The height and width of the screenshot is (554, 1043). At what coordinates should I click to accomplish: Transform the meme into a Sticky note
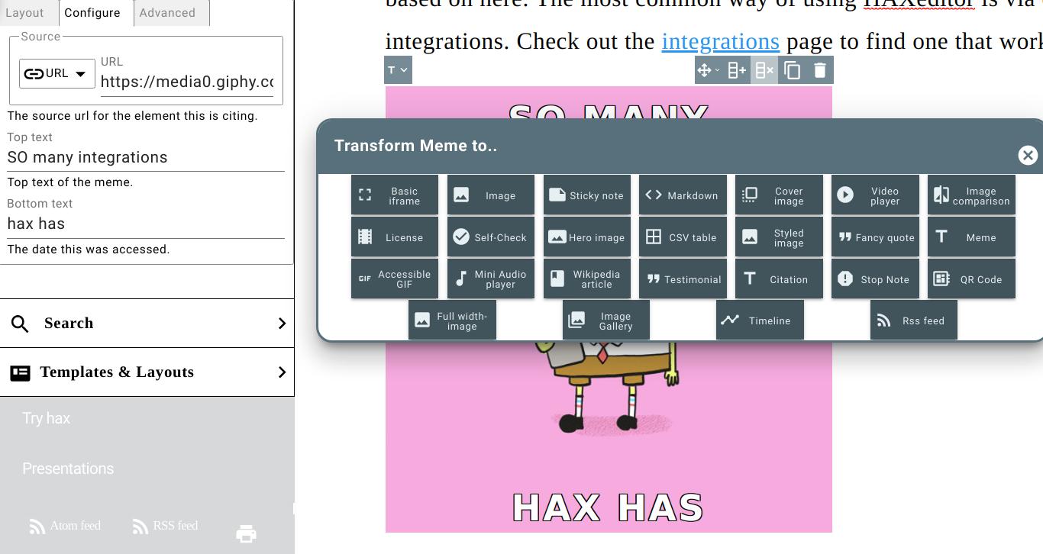586,195
